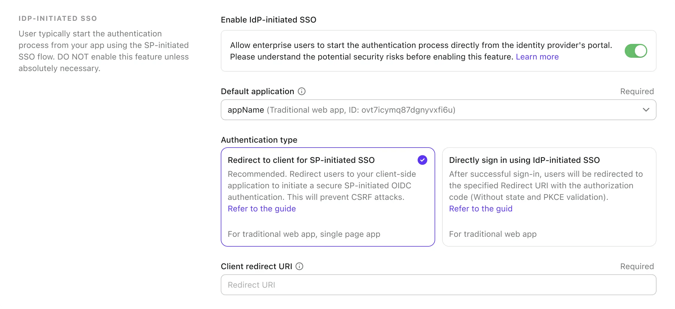Click Required label above Redirect URI field
Viewport: 675px width, 309px height.
coord(637,266)
